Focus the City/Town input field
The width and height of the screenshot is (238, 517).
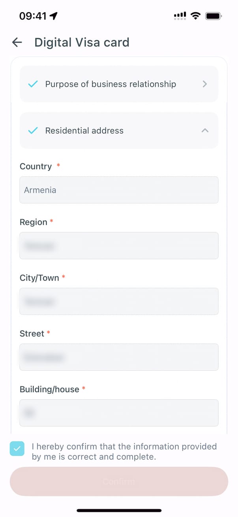(119, 301)
